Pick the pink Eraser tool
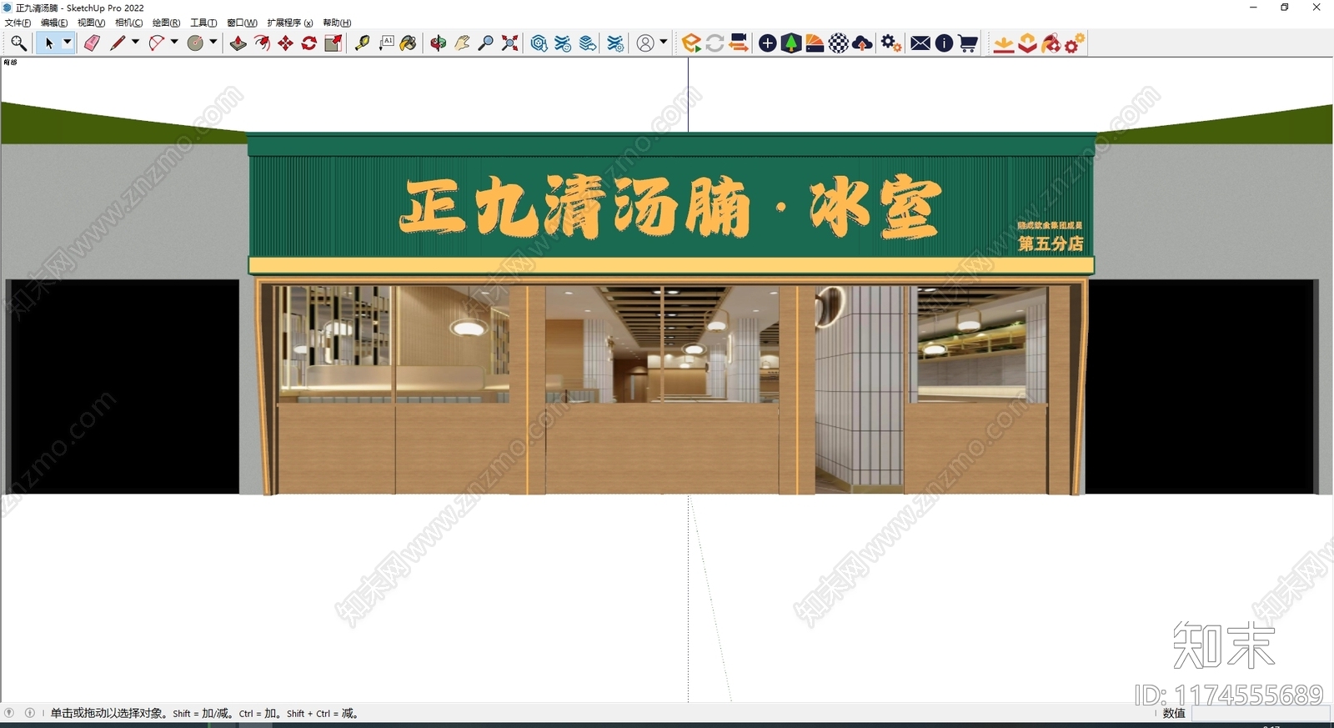The width and height of the screenshot is (1334, 728). click(x=92, y=43)
